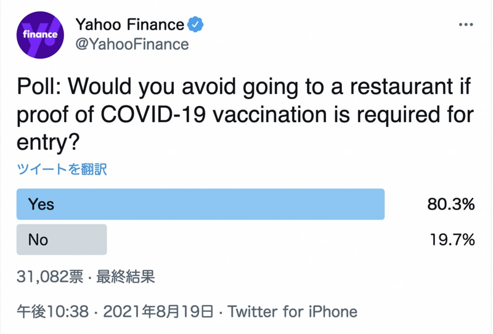Open the @YahooFinance handle
Viewport: 493px width, 334px height.
132,44
